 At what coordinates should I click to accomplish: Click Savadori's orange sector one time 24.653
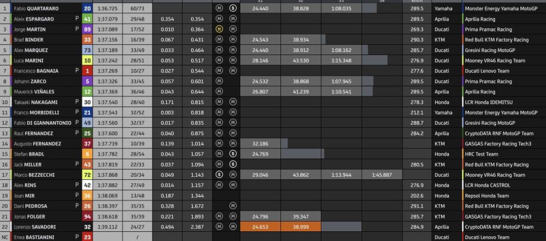coord(260,226)
